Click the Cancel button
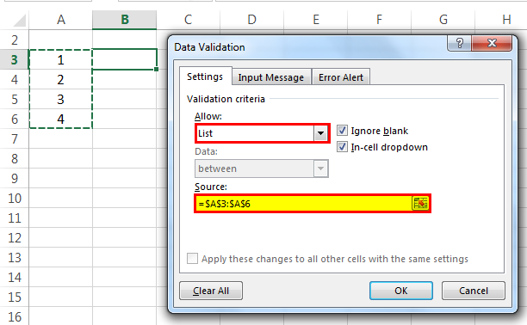Viewport: 527px width, 325px height. (474, 291)
